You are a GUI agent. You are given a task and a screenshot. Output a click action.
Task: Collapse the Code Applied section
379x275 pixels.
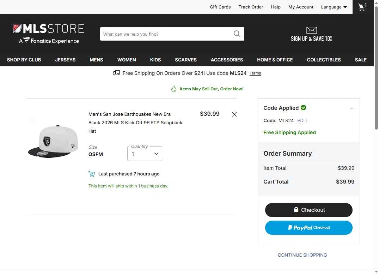click(x=351, y=108)
